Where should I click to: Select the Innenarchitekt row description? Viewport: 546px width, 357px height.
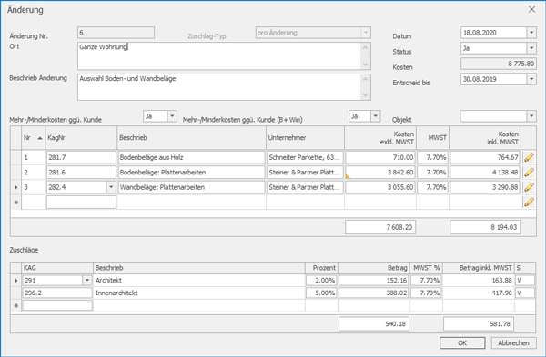(199, 293)
